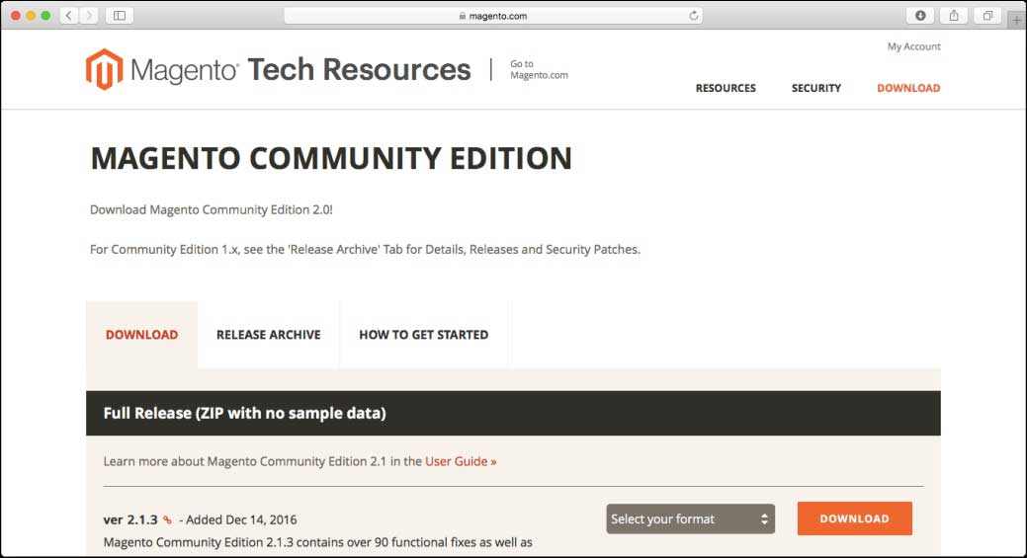Click the magento.com address bar
This screenshot has height=558, width=1027.
tap(493, 16)
